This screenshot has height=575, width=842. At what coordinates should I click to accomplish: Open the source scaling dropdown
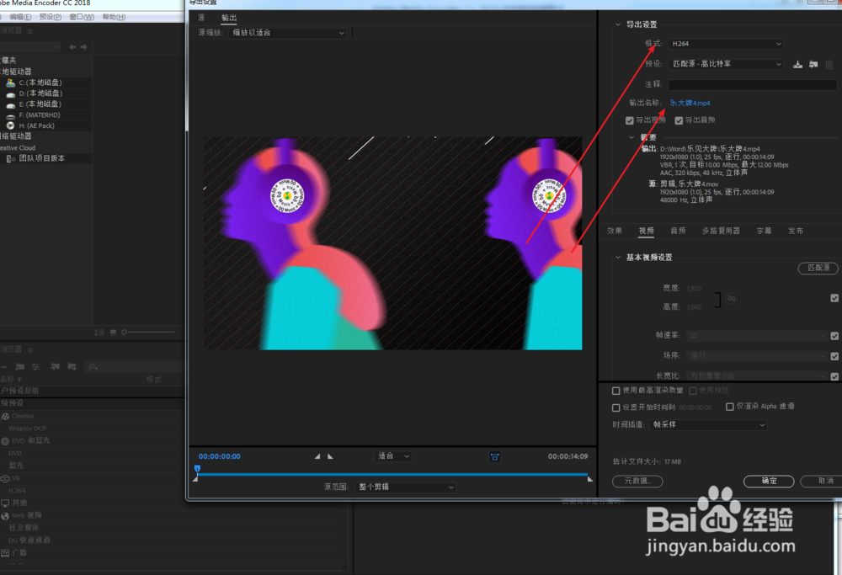point(287,33)
